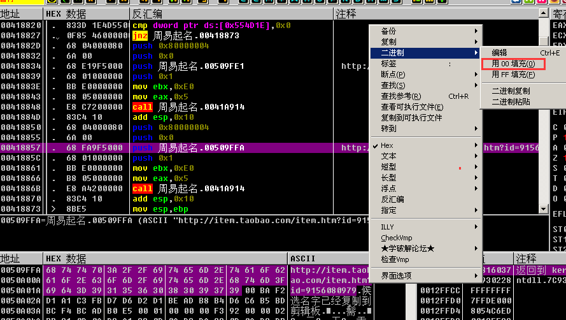Expand the 备份 submenu

click(426, 31)
